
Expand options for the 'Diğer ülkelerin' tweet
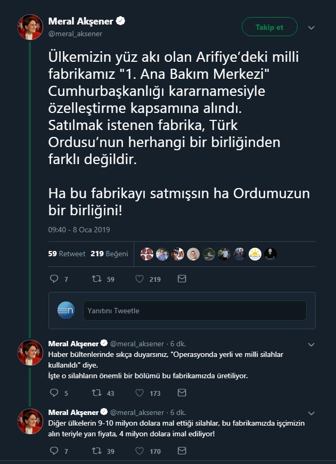(x=312, y=413)
